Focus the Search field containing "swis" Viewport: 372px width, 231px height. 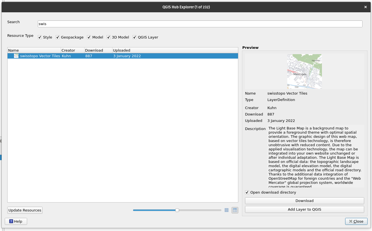(200, 24)
